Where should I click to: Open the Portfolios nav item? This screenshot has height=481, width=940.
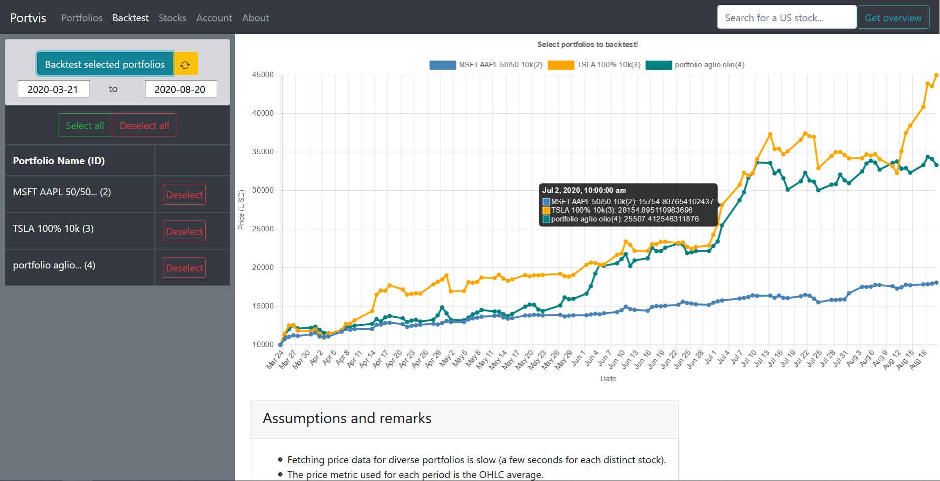click(x=82, y=18)
